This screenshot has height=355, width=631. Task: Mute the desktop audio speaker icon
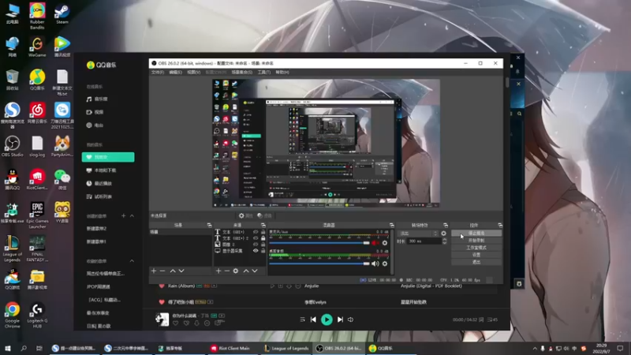tap(375, 263)
